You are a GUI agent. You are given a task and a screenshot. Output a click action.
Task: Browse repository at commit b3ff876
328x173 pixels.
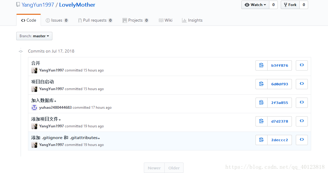point(302,65)
